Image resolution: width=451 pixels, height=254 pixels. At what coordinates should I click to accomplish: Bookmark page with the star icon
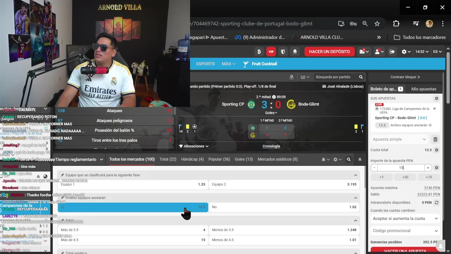click(x=377, y=24)
